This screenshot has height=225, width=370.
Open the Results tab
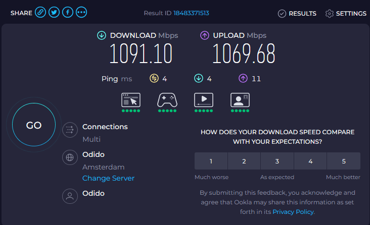pyautogui.click(x=297, y=14)
